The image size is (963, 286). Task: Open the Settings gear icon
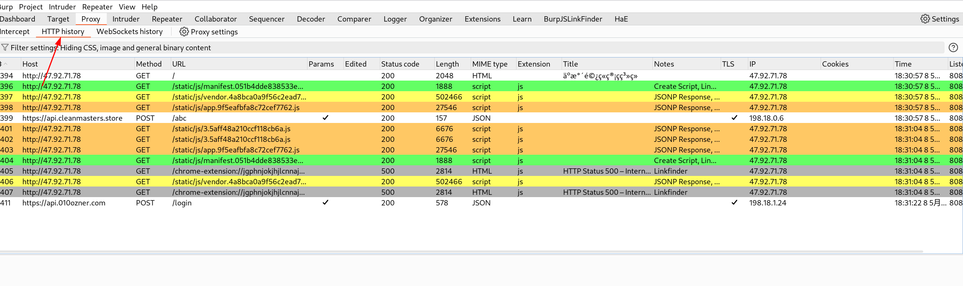(x=925, y=19)
